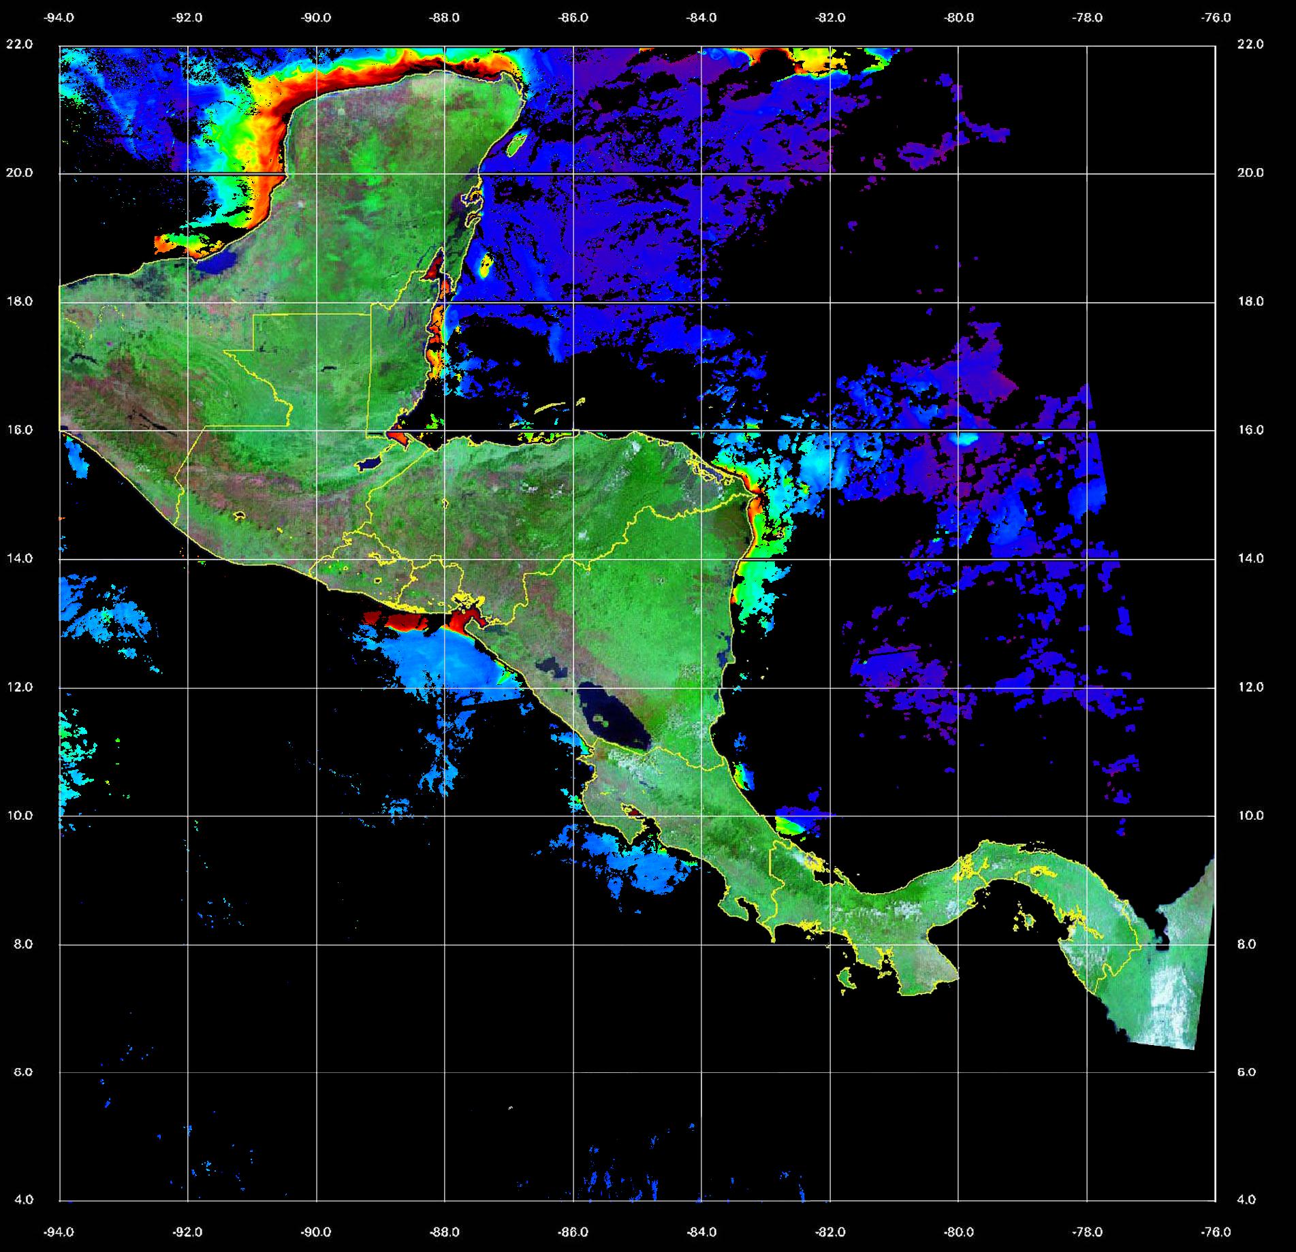Screen dimensions: 1296x1252
Task: Click the -88.0 longitude label on top axis
Action: click(444, 18)
